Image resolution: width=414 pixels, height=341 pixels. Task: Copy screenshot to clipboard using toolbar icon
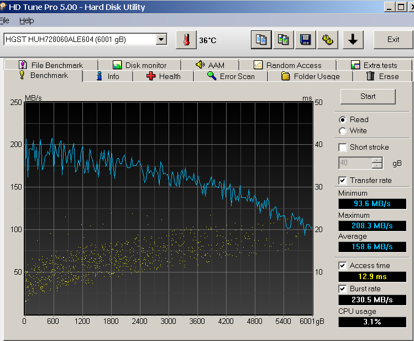[x=283, y=40]
